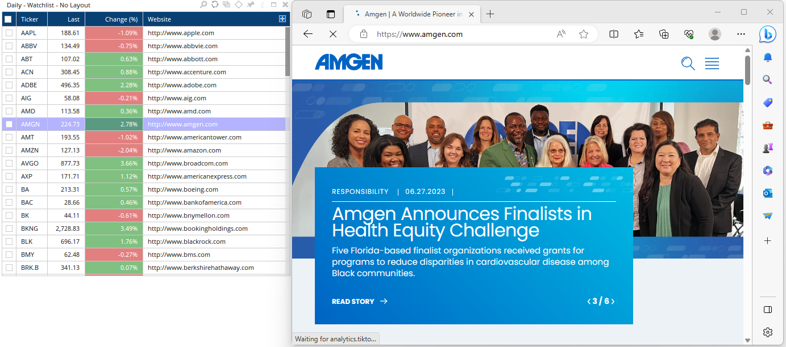Check the ABBV row checkbox
Screen dimensions: 786x347
point(9,46)
